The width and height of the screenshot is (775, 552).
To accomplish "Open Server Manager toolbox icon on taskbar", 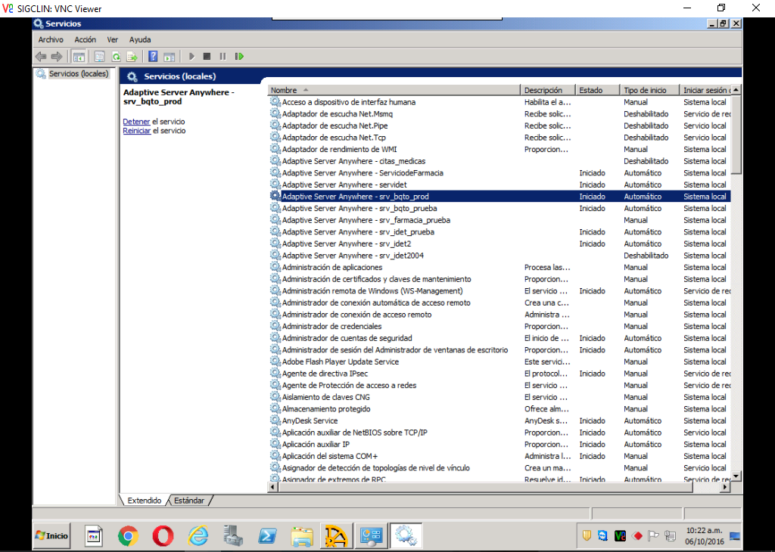I will tap(233, 535).
